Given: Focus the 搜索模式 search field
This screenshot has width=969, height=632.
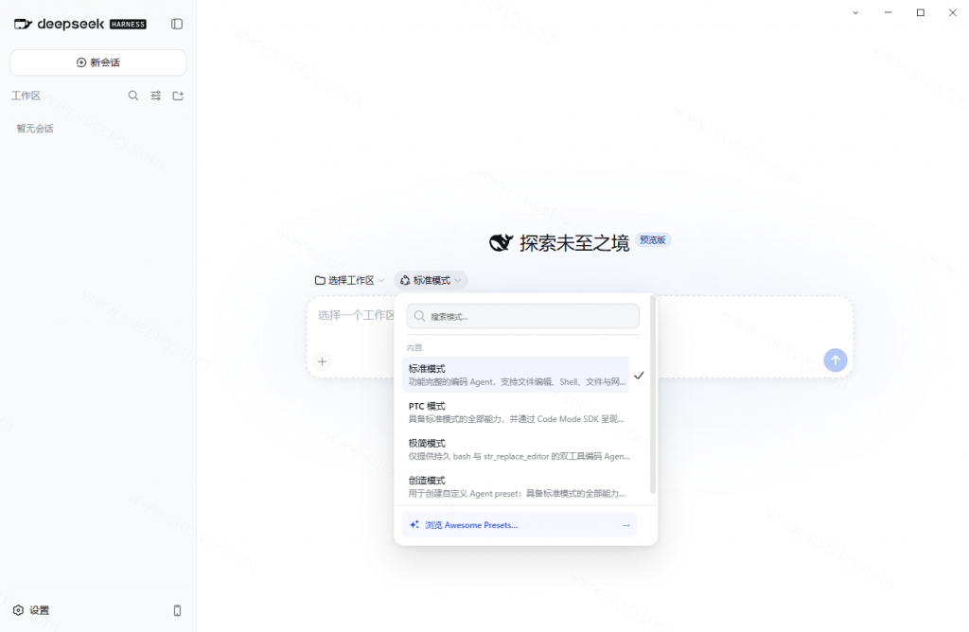Looking at the screenshot, I should click(522, 316).
